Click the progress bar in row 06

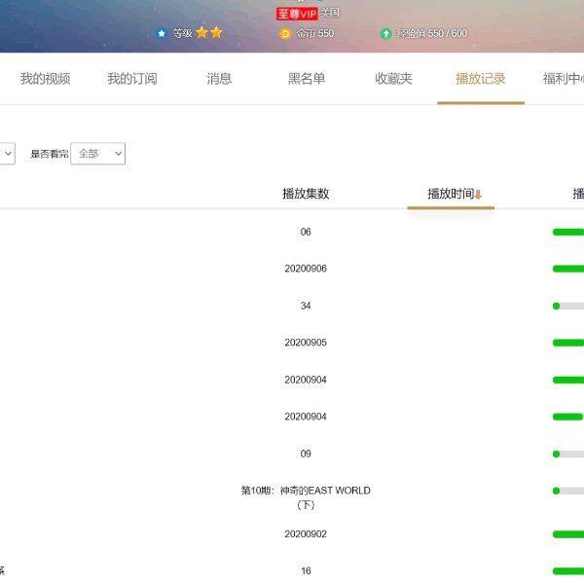(x=568, y=232)
